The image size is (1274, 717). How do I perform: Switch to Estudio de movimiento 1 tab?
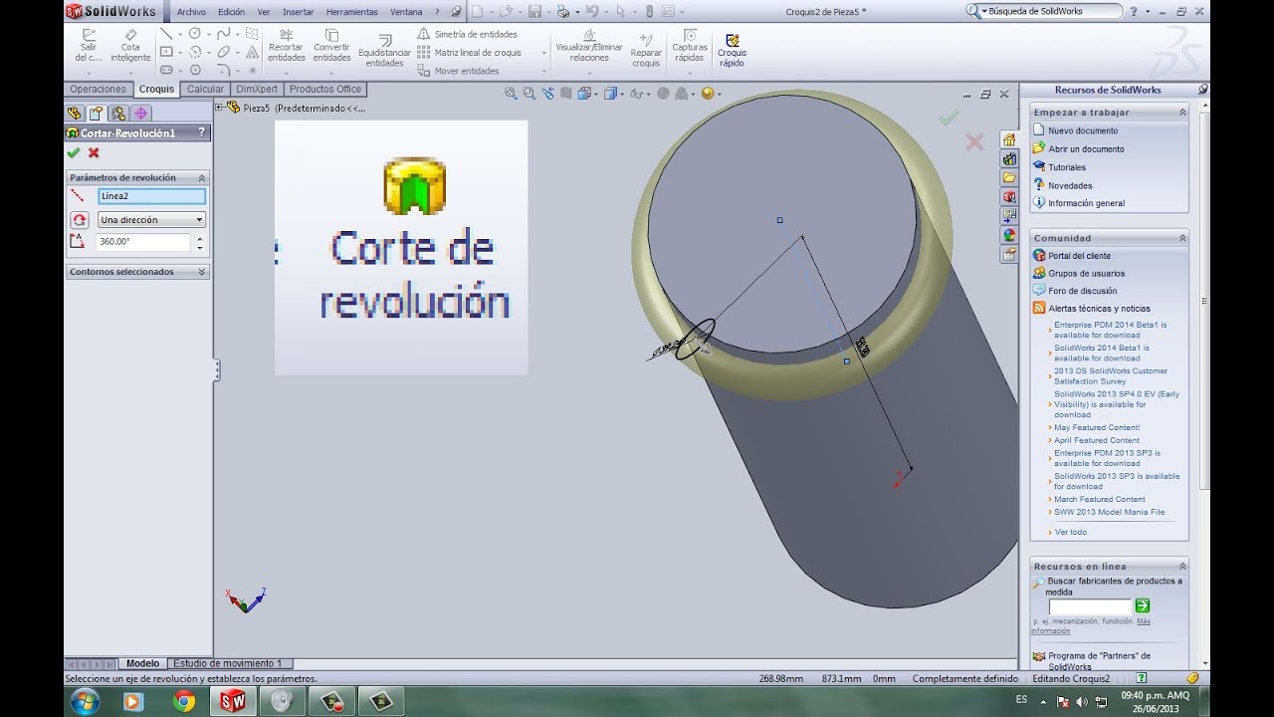click(x=228, y=663)
